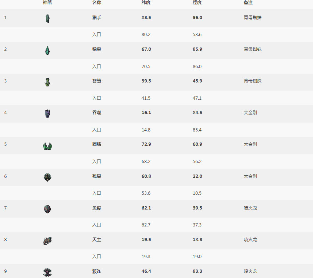
Task: Click the Devourer (吞噬) artifact icon
Action: [47, 114]
